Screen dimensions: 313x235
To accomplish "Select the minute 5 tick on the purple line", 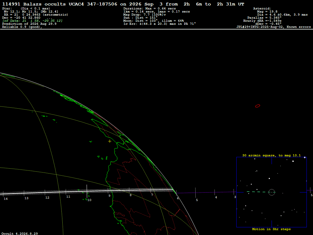I will tap(195, 193).
